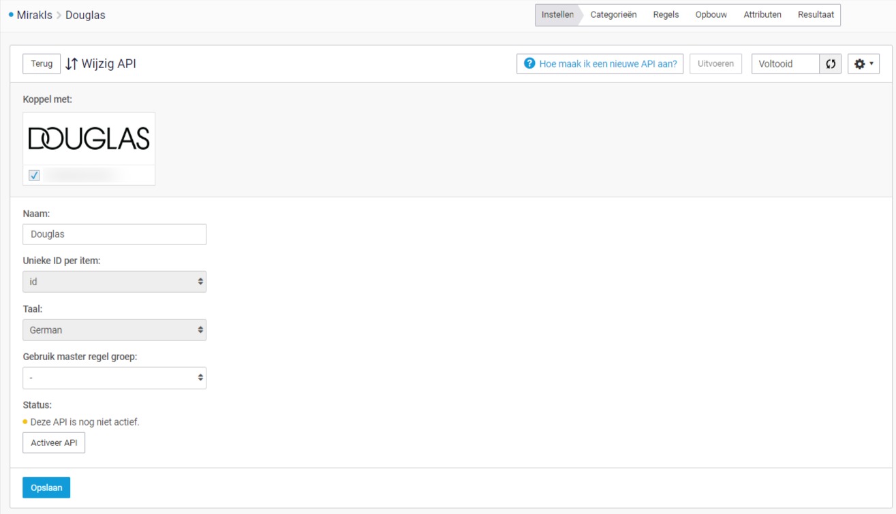The image size is (896, 514).
Task: Click the Voltooid status field
Action: pos(786,64)
